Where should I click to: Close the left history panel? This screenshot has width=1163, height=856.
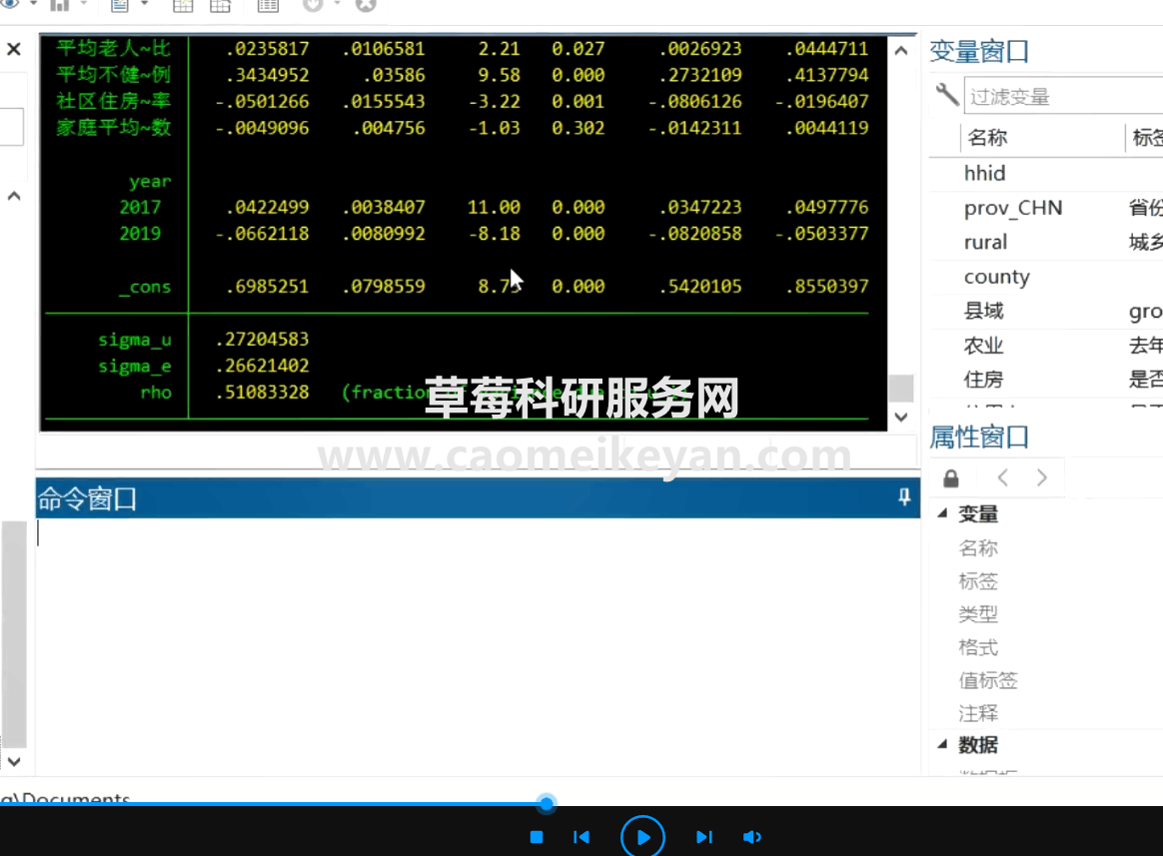(x=13, y=49)
